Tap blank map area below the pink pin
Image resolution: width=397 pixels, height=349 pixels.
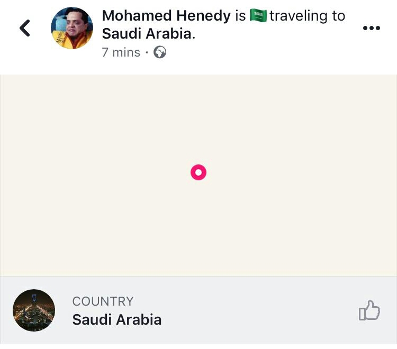198,233
